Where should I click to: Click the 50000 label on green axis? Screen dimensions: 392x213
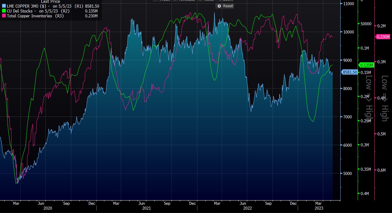[x=366, y=24]
